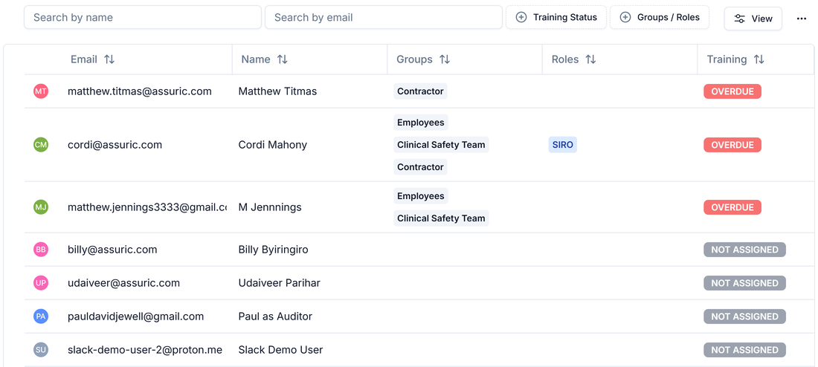Select the matthew.jennings3333 gmail address
This screenshot has height=367, width=818.
point(147,207)
